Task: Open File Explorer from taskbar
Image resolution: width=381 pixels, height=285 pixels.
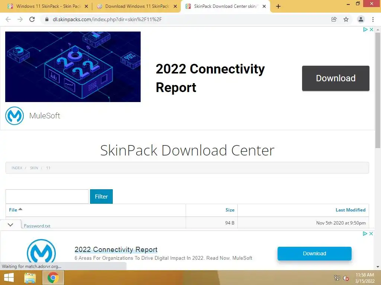Action: [30, 278]
